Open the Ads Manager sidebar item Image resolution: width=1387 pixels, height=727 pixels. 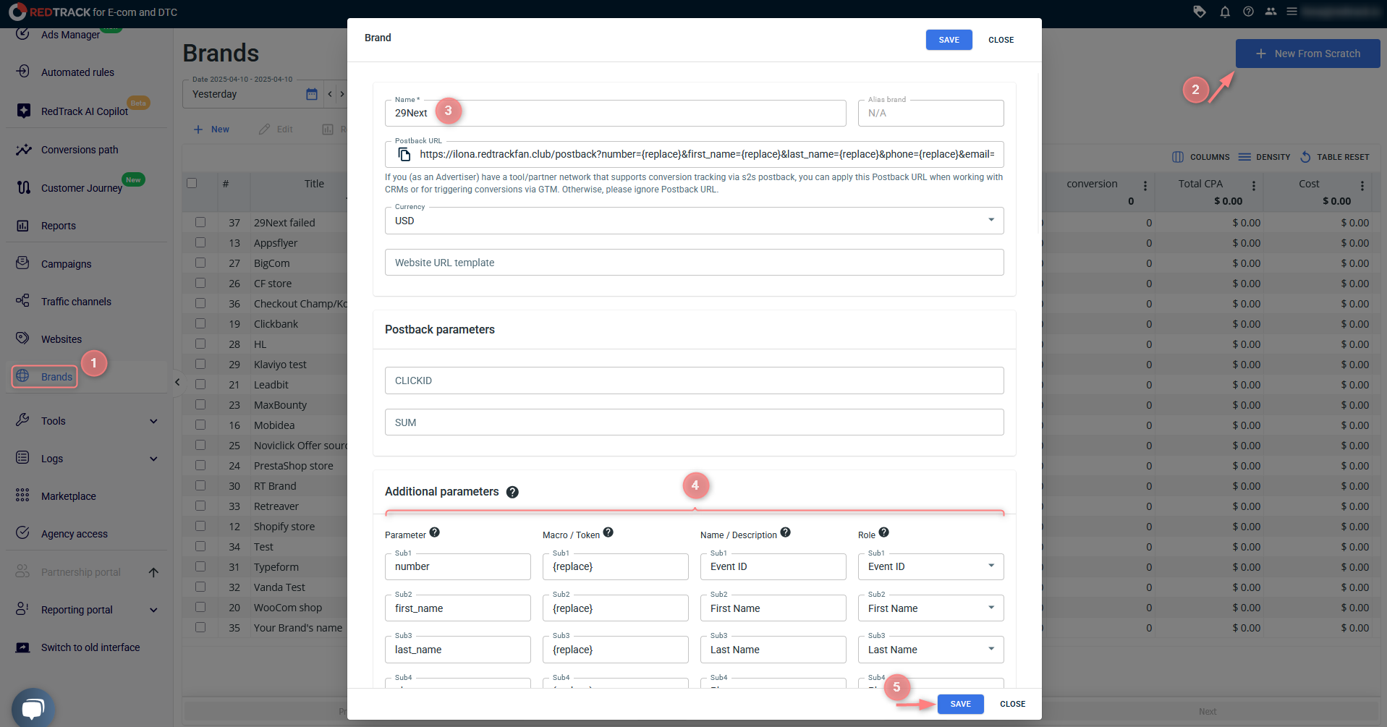[70, 35]
